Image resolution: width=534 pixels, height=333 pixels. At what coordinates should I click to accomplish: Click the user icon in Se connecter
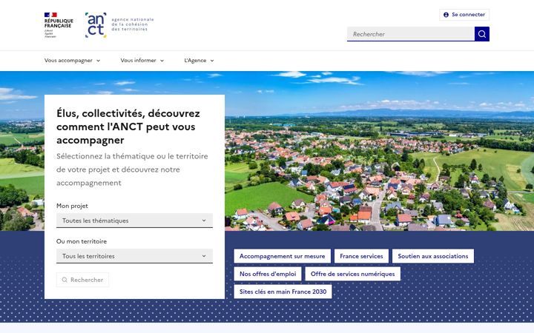[446, 15]
